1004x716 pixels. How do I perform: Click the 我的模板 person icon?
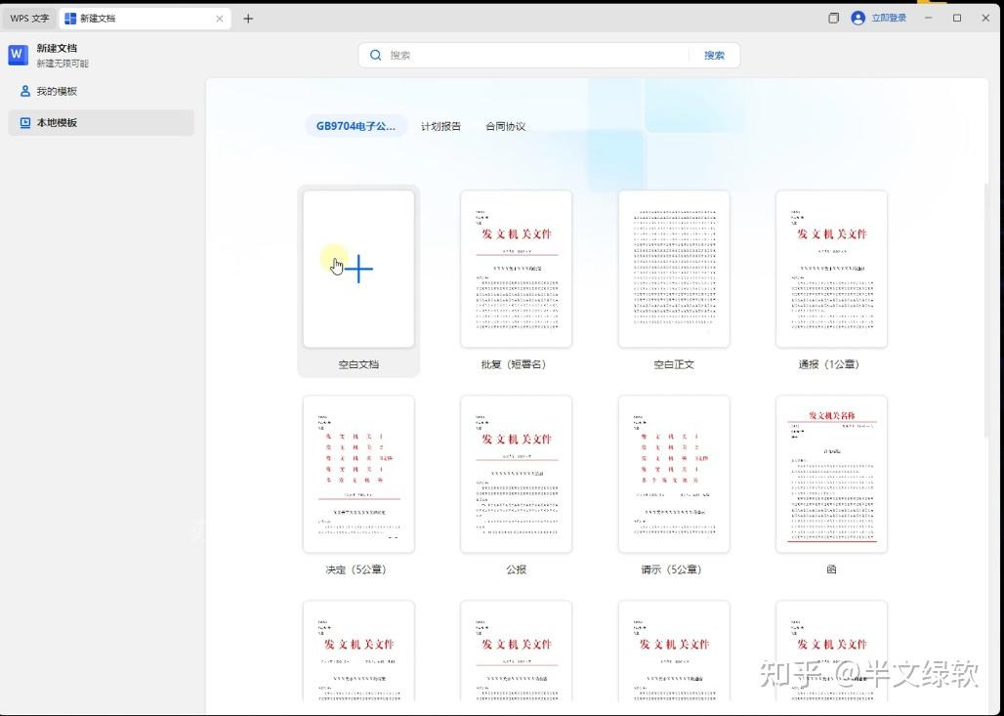click(25, 91)
